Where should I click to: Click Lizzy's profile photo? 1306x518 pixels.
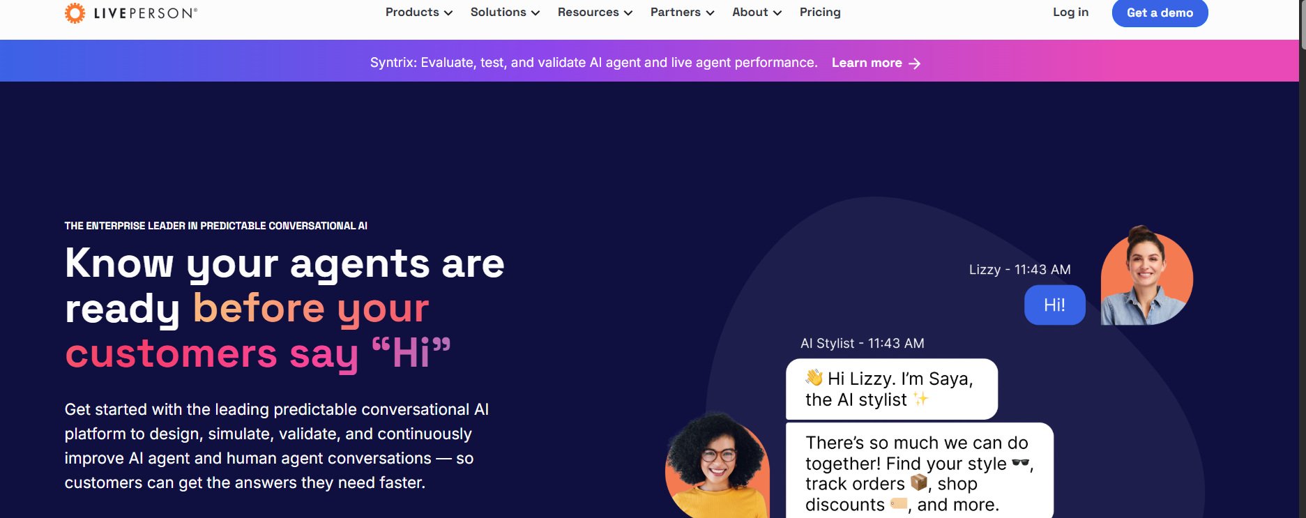coord(1146,275)
